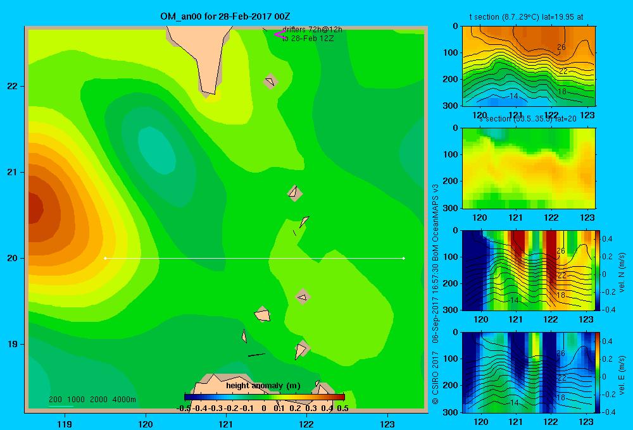Click the depth scale '200 1000 2000 4000m' legend
633x430 pixels.
tap(92, 400)
